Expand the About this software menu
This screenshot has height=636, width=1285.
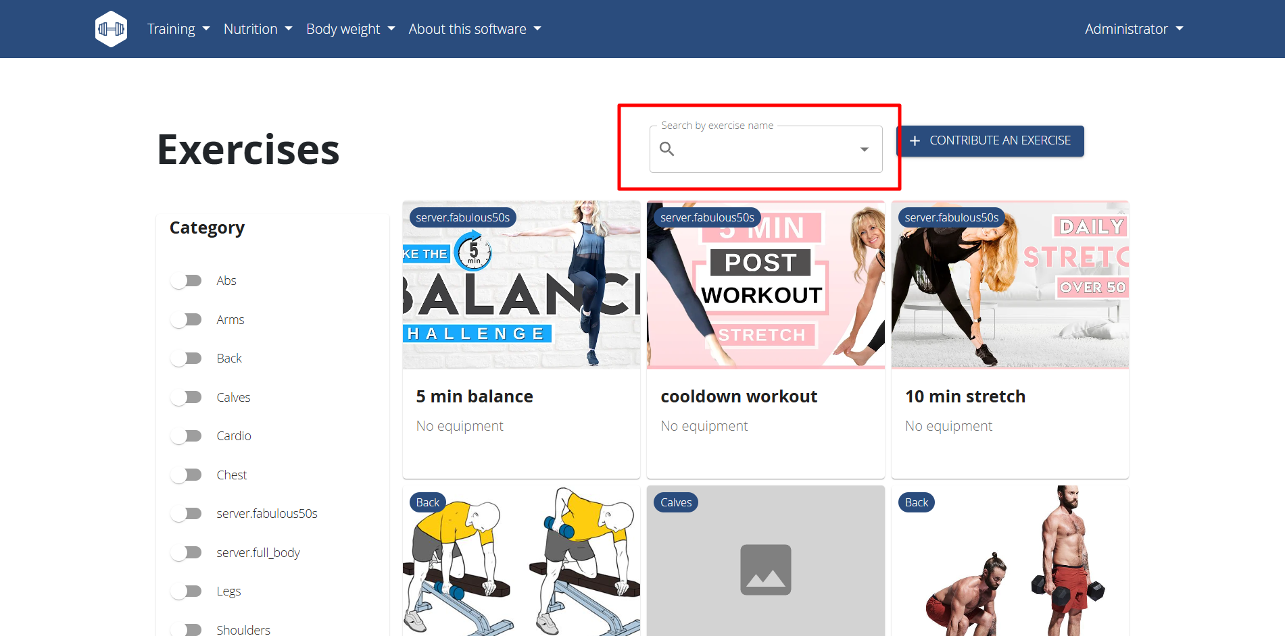point(475,29)
